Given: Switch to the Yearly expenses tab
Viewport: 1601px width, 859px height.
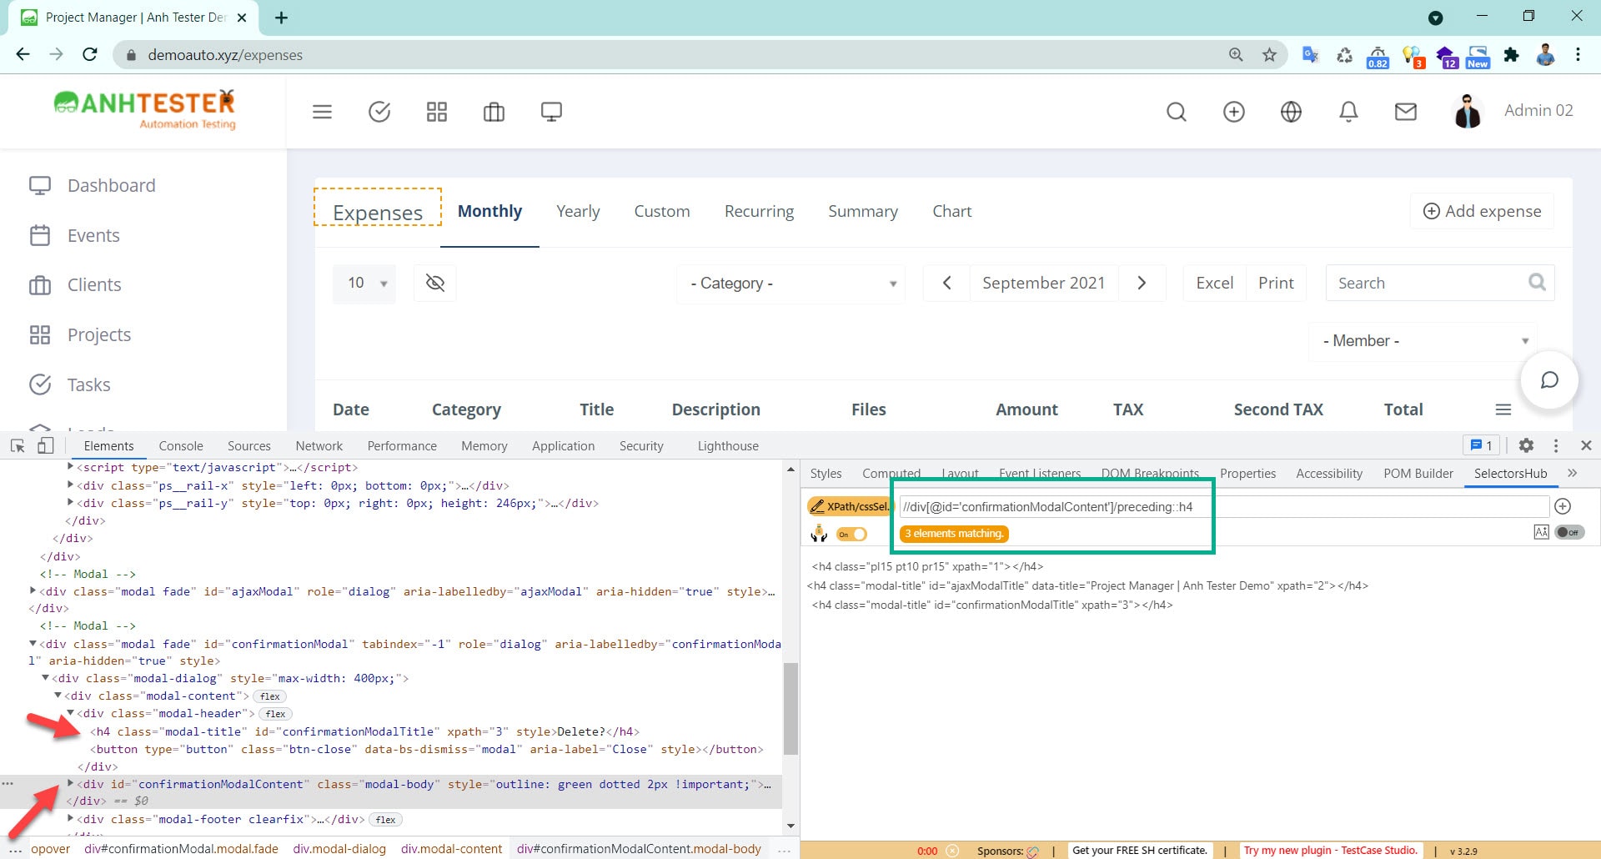Looking at the screenshot, I should [x=578, y=212].
